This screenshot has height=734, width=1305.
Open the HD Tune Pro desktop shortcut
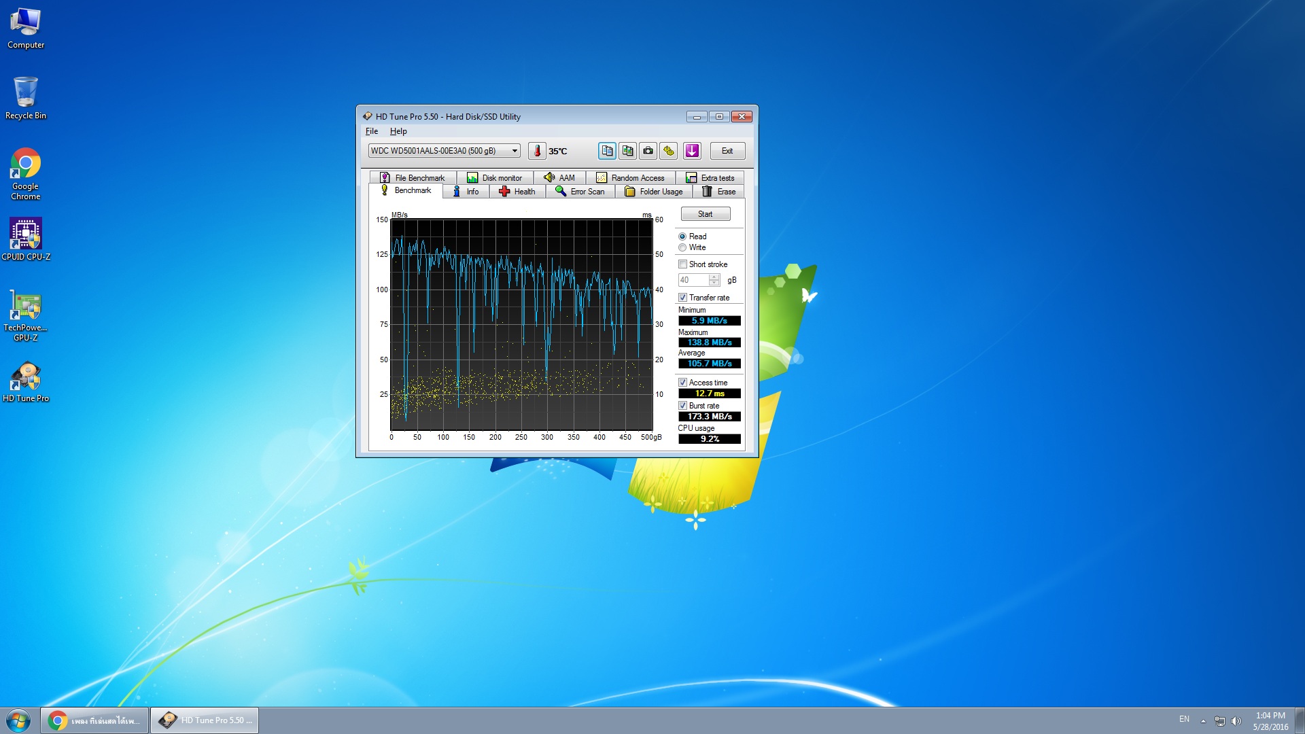coord(26,381)
